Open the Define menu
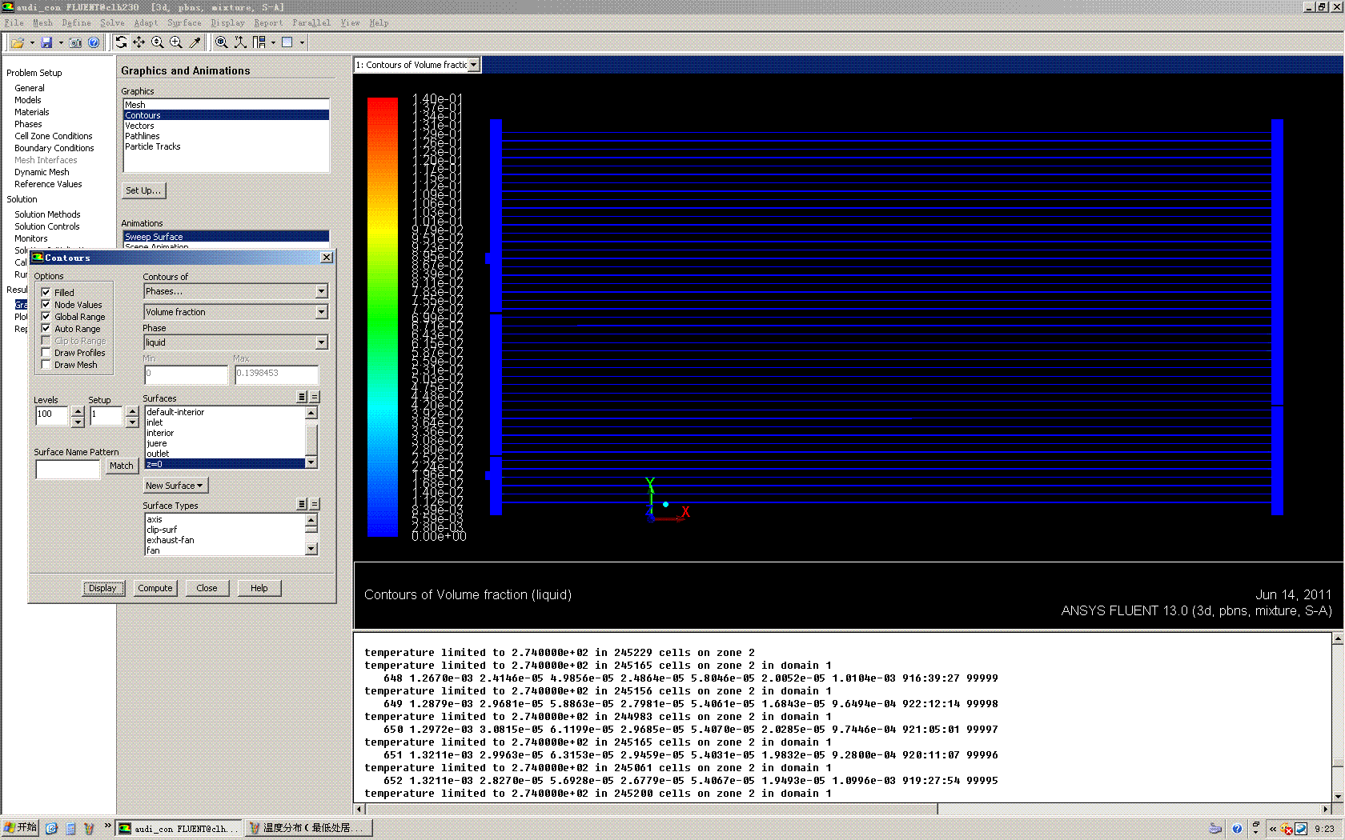Viewport: 1345px width, 840px height. [76, 22]
